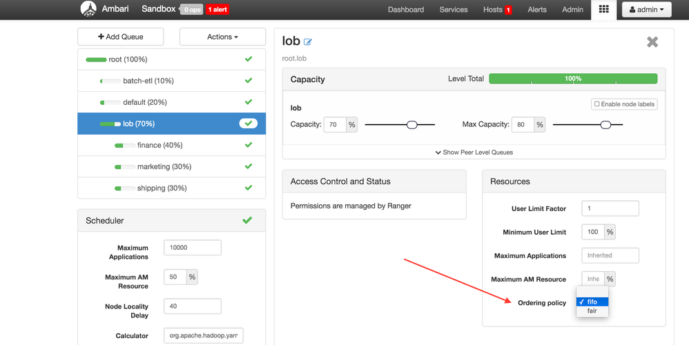Open the Dashboard menu item
Viewport: 689px width, 345px height.
click(x=406, y=10)
